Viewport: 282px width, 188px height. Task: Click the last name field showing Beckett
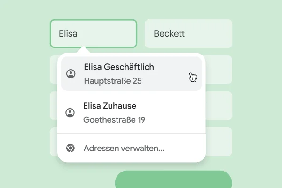(188, 33)
